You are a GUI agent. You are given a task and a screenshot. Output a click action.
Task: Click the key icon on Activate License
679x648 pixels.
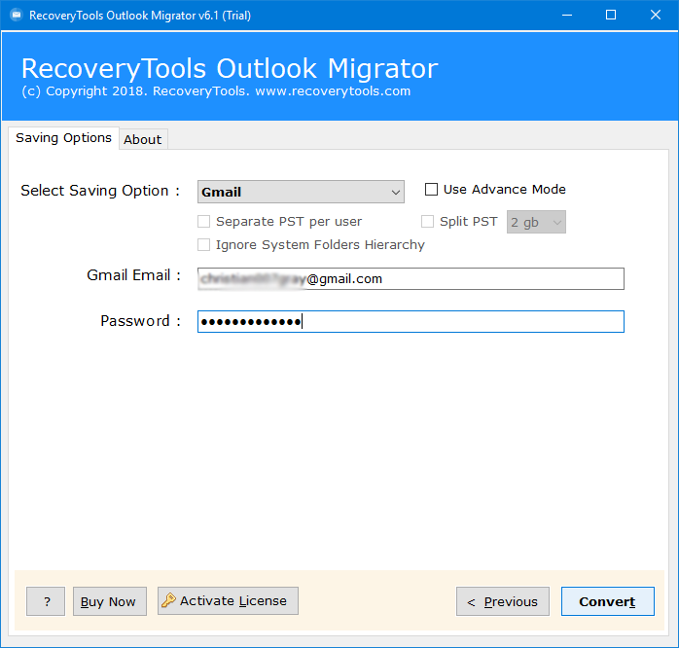[x=168, y=600]
